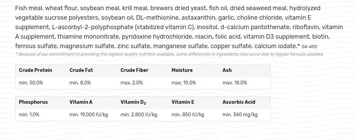Click the Vitamin D3 column header
This screenshot has height=140, width=356.
pos(133,102)
